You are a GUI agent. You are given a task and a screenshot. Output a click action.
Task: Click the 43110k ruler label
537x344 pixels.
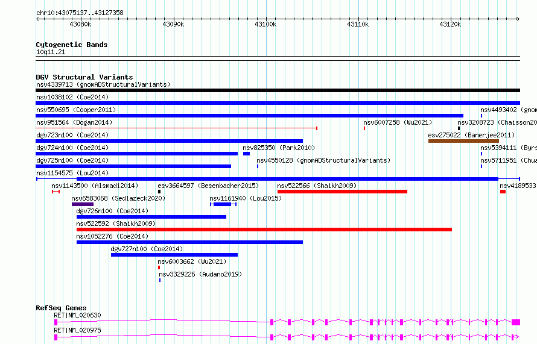[358, 24]
